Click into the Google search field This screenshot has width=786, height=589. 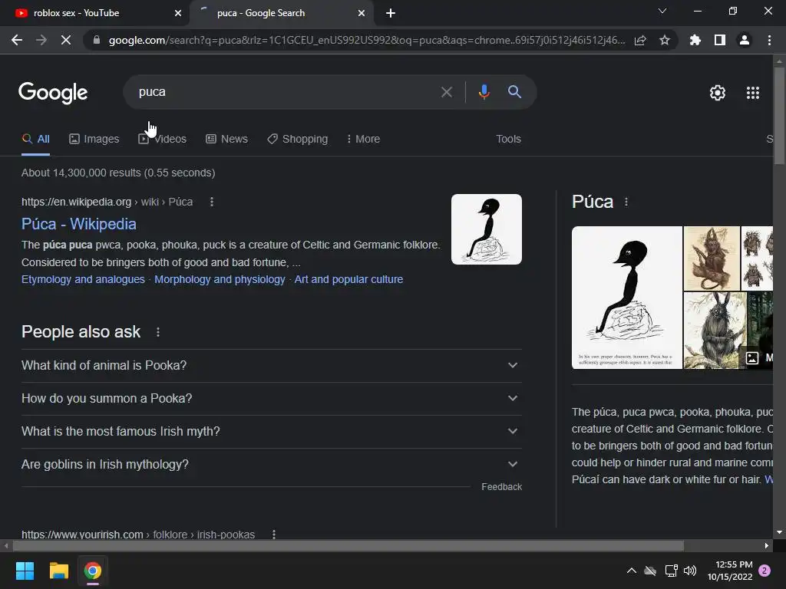286,92
